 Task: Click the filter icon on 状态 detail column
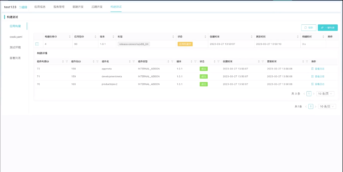coord(218,62)
